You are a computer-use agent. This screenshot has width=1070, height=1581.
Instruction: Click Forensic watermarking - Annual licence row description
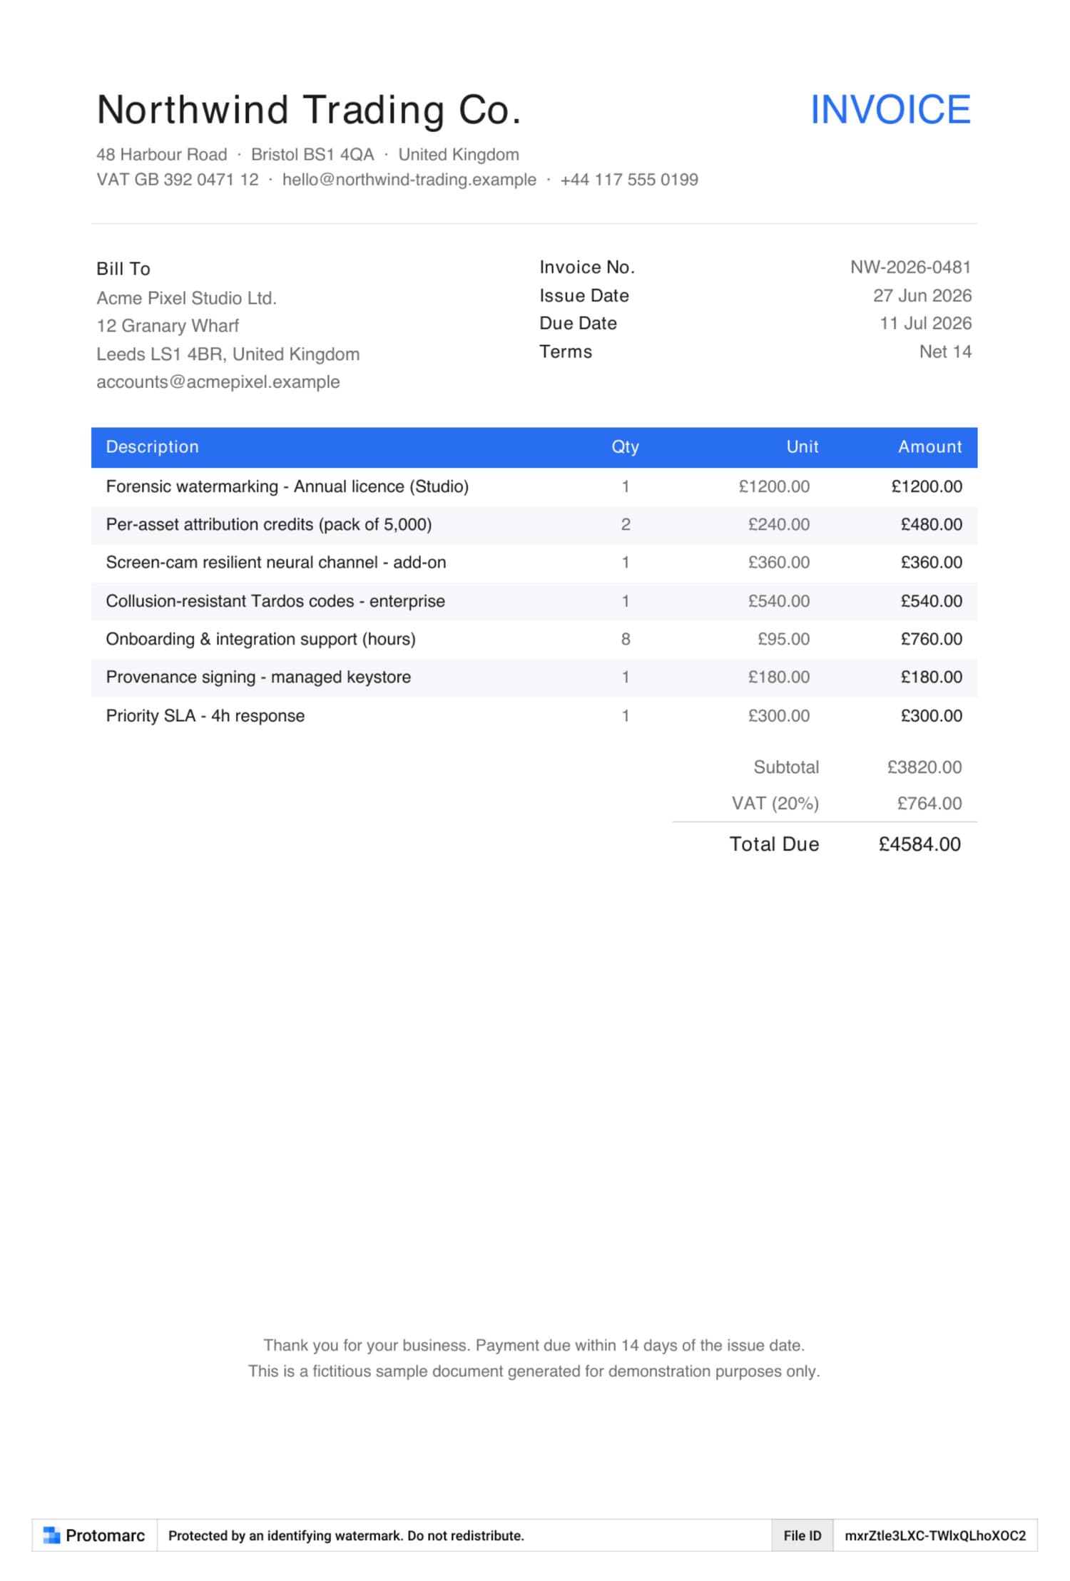[x=287, y=486]
